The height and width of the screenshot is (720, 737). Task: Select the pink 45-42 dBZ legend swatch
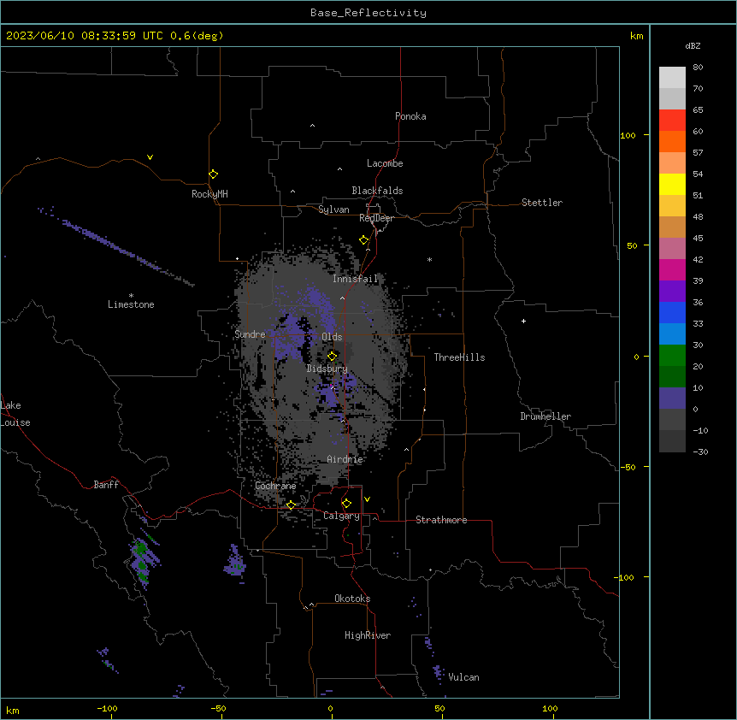tap(672, 249)
